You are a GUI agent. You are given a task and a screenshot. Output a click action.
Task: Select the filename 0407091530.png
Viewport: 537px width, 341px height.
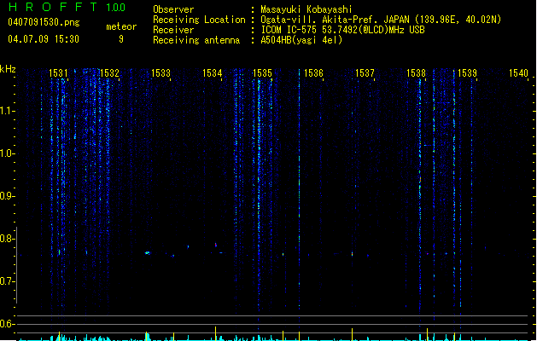click(x=44, y=22)
